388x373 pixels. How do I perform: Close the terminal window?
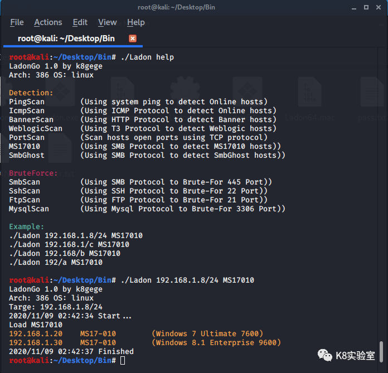click(x=379, y=7)
